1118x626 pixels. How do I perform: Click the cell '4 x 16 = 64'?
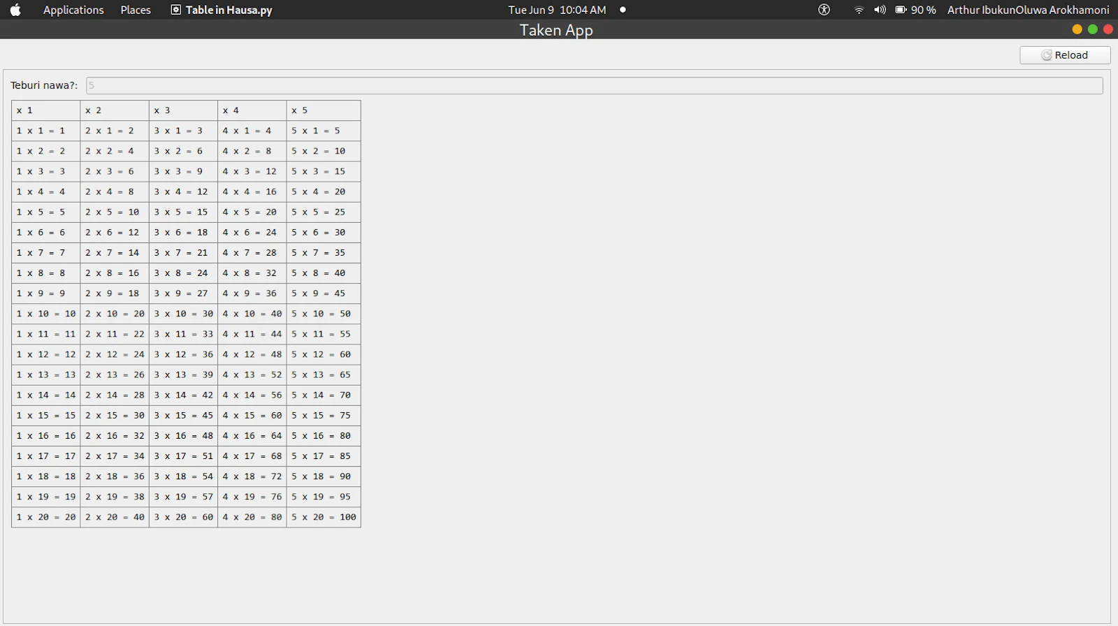coord(252,436)
